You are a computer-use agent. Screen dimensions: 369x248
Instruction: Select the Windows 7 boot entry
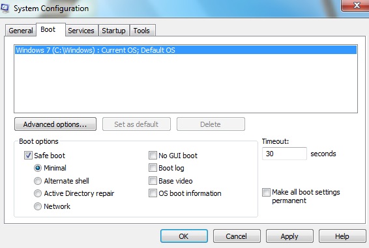[186, 50]
